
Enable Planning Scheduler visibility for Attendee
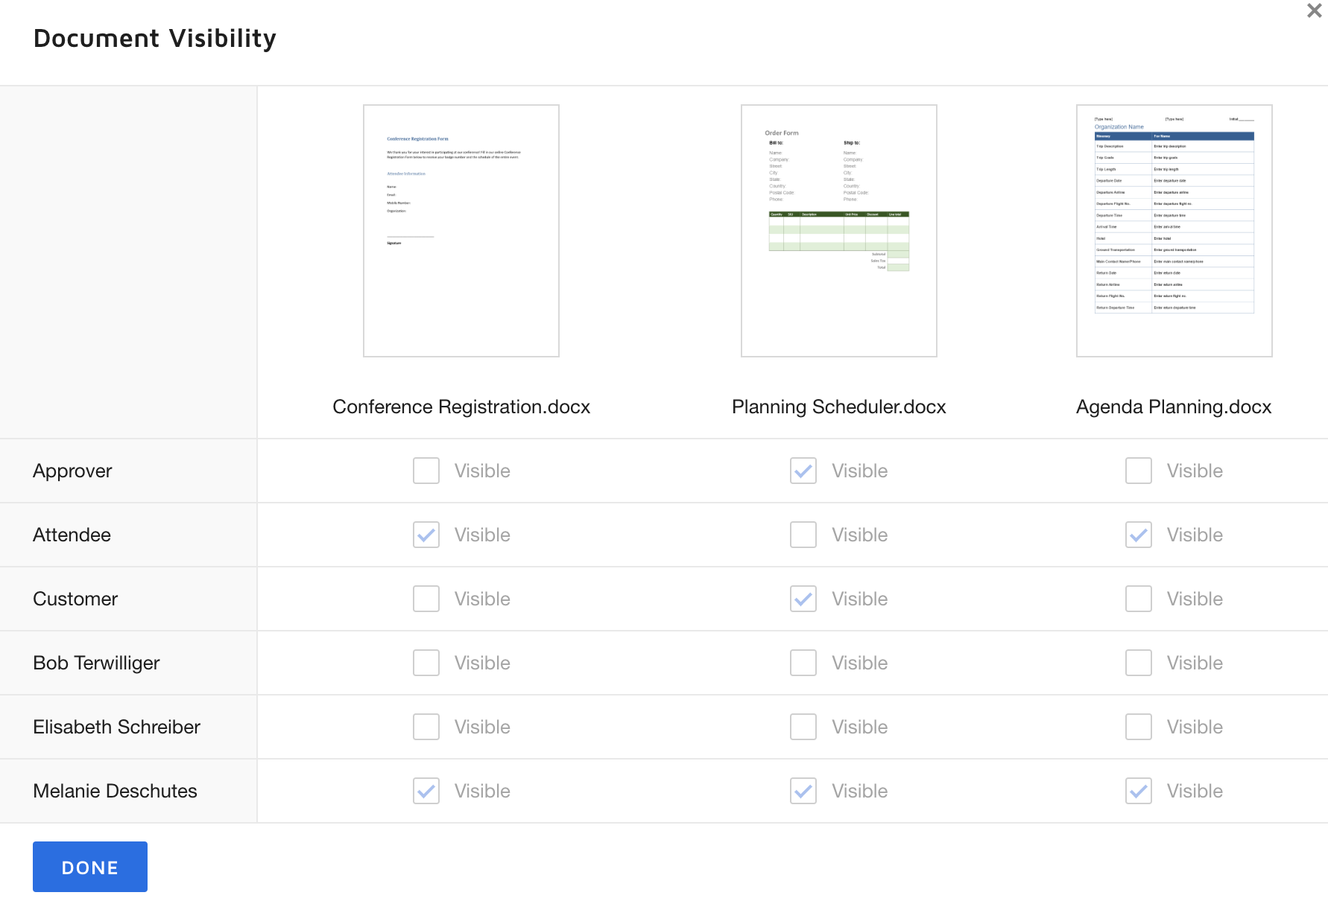click(x=803, y=534)
